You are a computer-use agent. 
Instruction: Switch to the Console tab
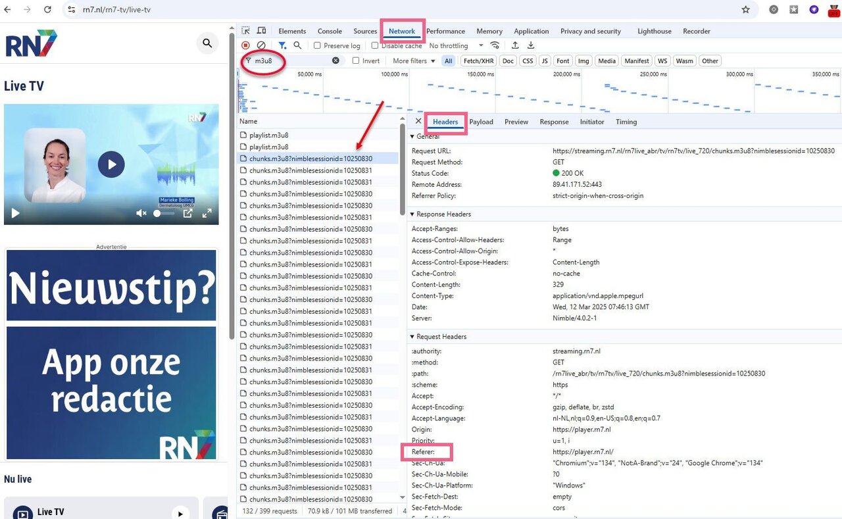(330, 31)
